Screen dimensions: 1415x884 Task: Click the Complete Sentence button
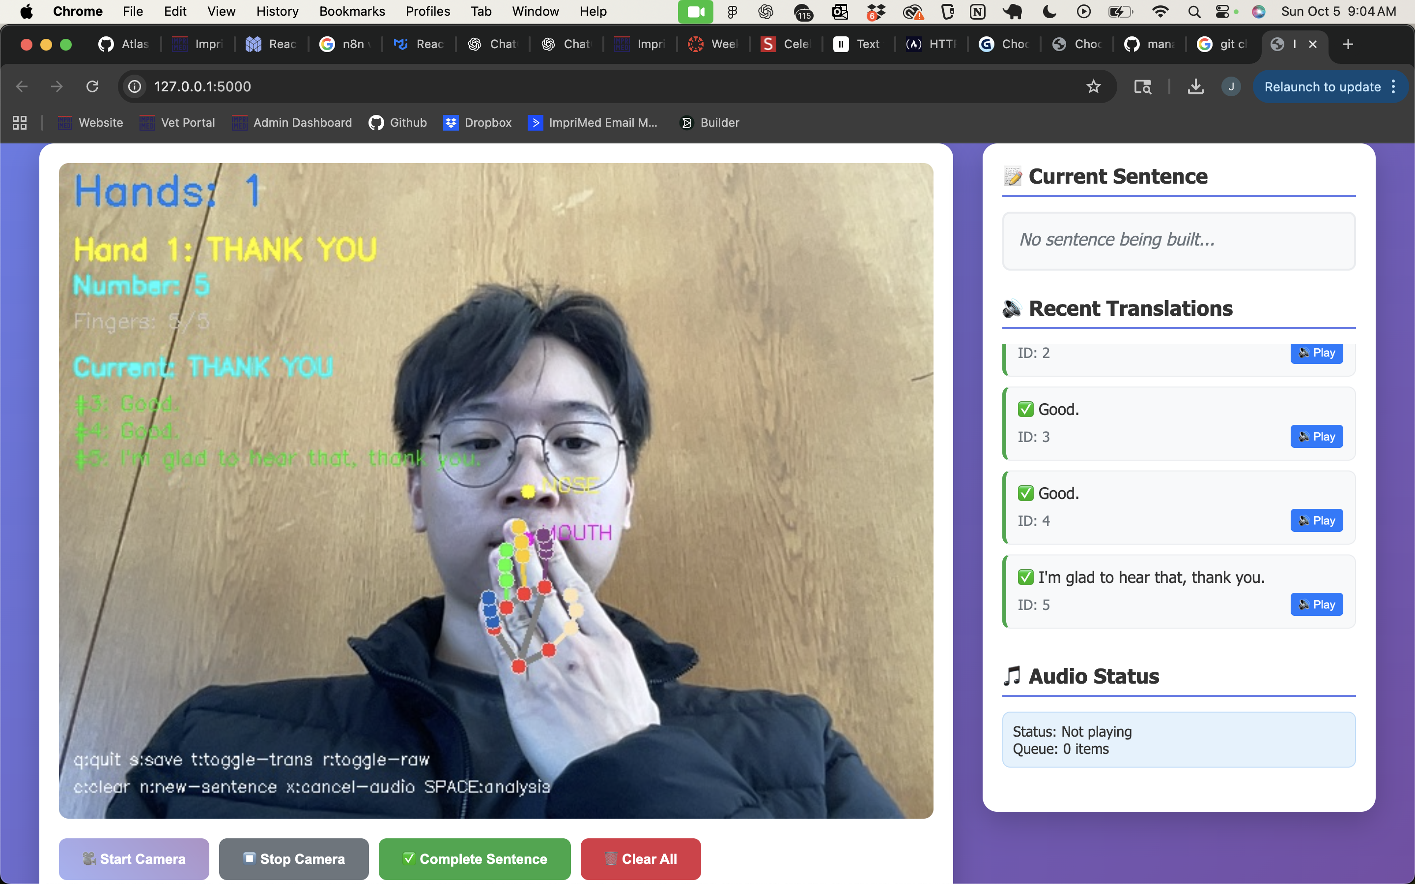(474, 858)
